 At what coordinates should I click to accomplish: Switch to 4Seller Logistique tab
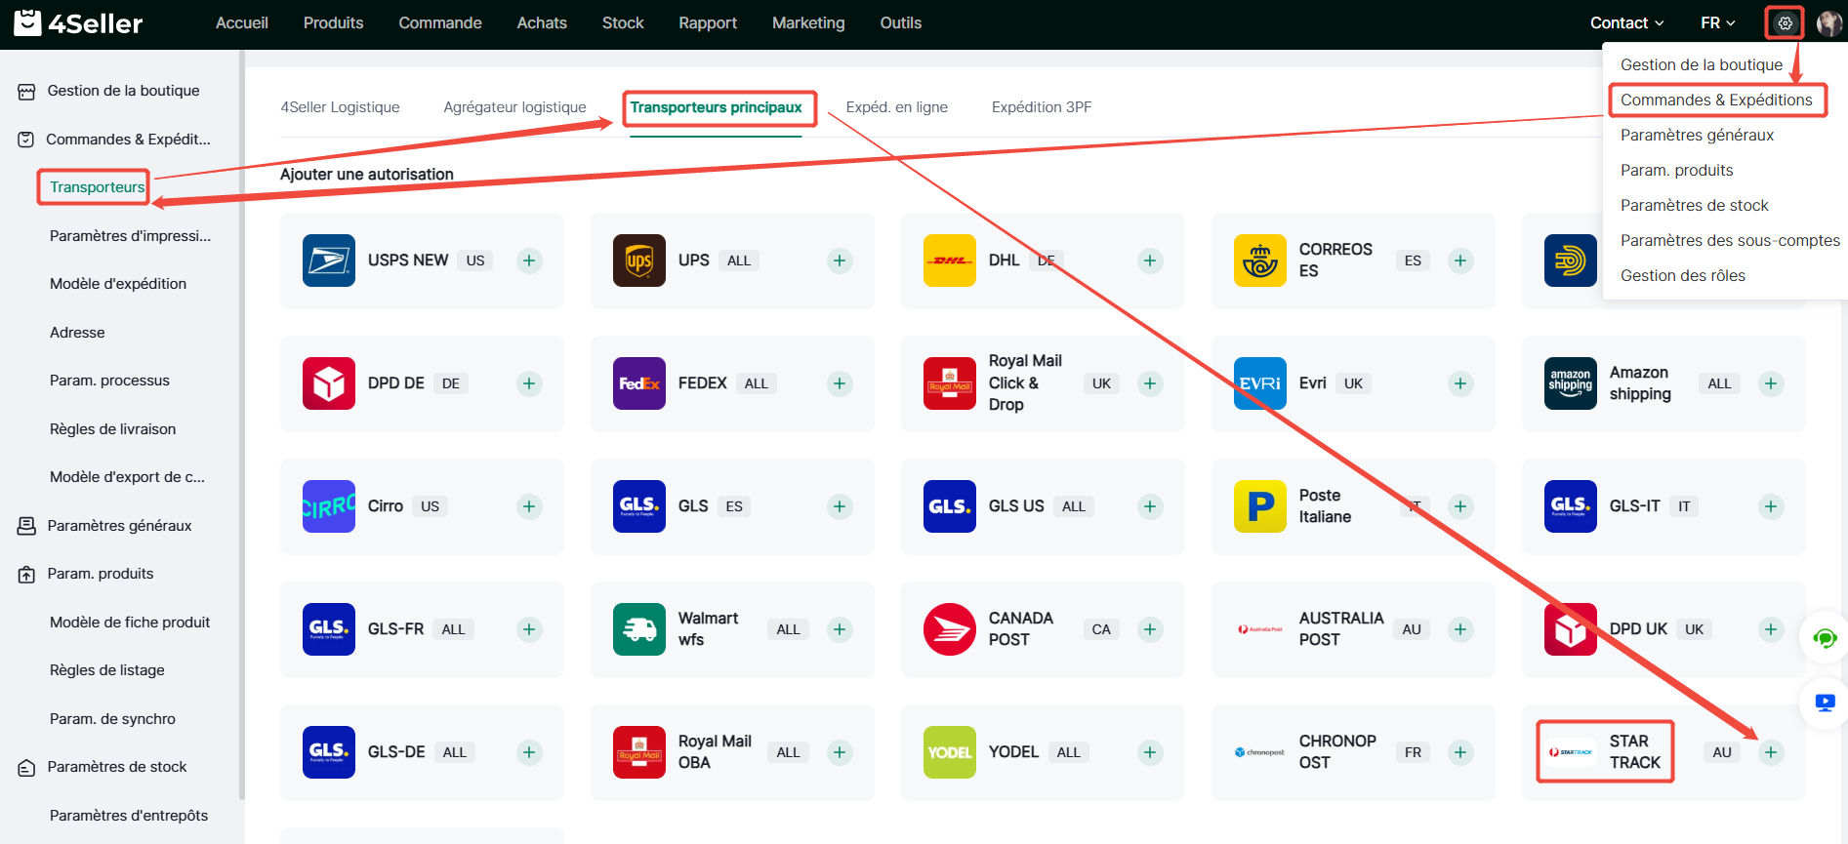pos(340,107)
